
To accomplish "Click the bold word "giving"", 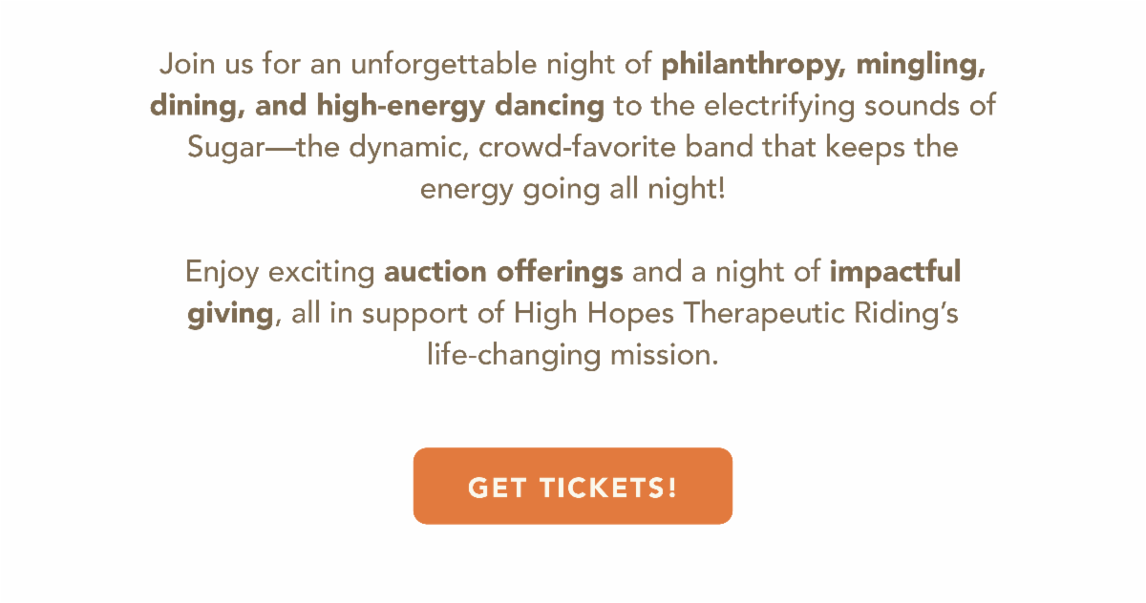I will [x=231, y=314].
